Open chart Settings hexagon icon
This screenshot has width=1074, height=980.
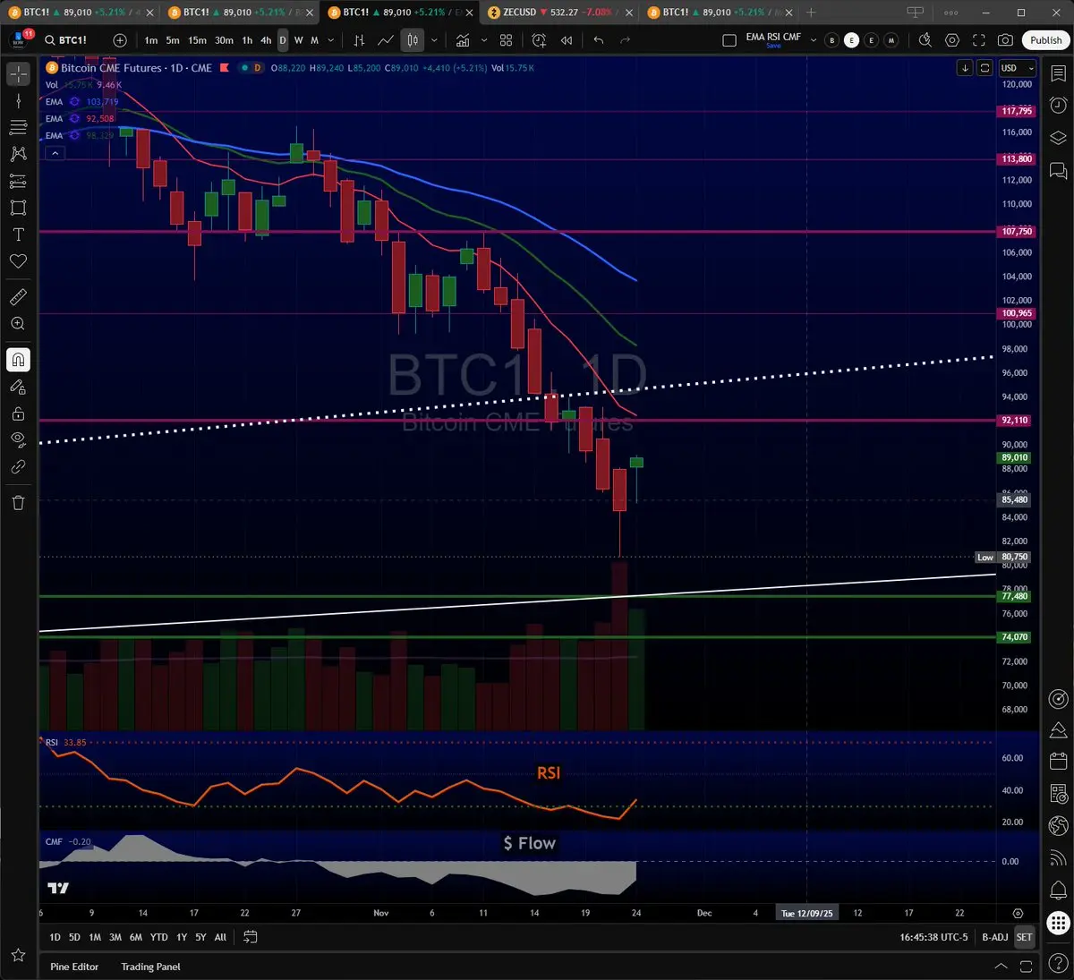pyautogui.click(x=952, y=40)
